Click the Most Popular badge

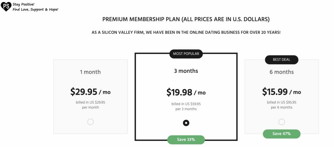tap(186, 54)
